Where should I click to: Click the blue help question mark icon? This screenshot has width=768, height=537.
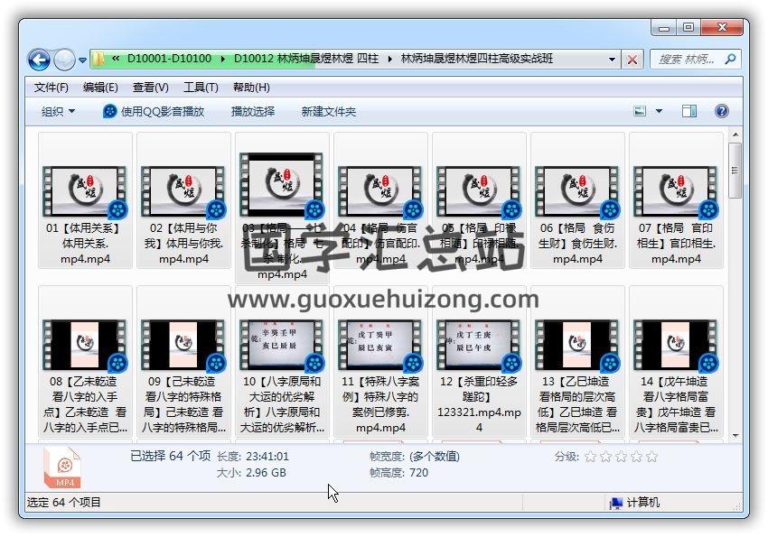pyautogui.click(x=722, y=111)
